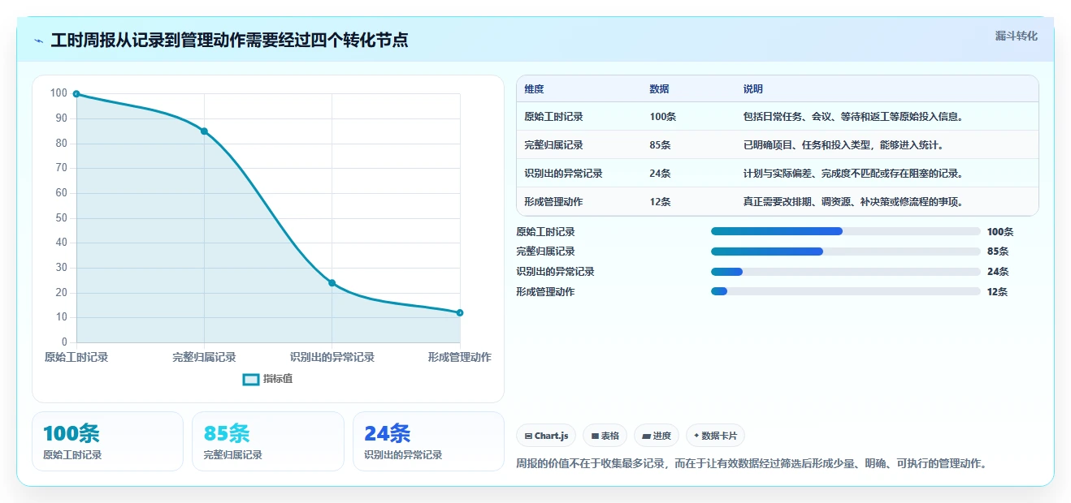Screen dimensions: 1071x503
Task: Click the 说明 column header
Action: coord(753,89)
